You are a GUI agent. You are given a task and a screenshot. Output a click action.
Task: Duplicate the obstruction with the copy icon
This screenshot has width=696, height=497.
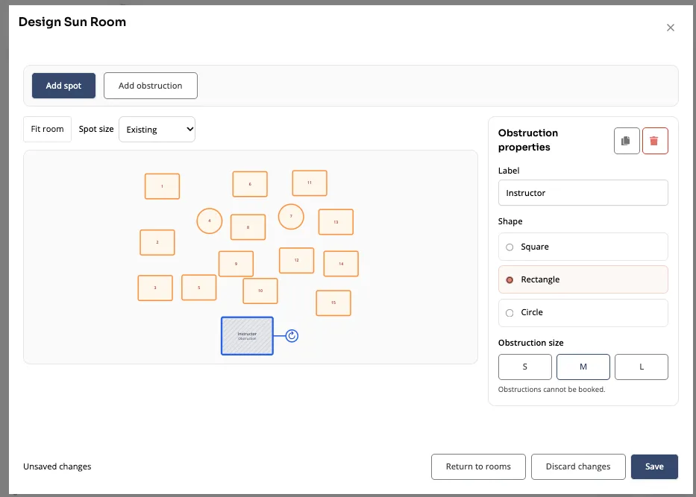[x=627, y=141]
